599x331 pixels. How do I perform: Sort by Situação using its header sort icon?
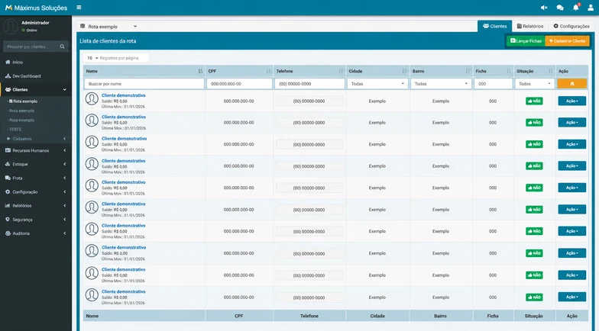click(550, 72)
